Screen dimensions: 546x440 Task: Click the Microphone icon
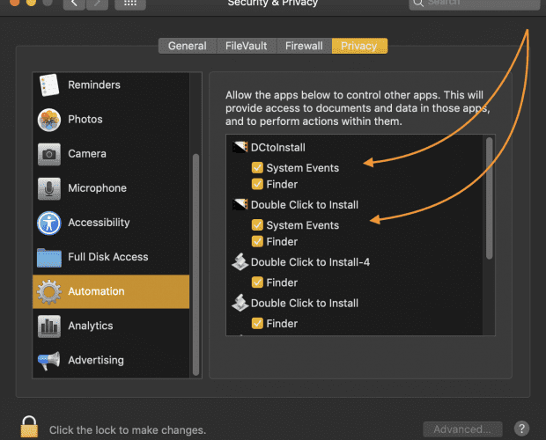click(49, 188)
